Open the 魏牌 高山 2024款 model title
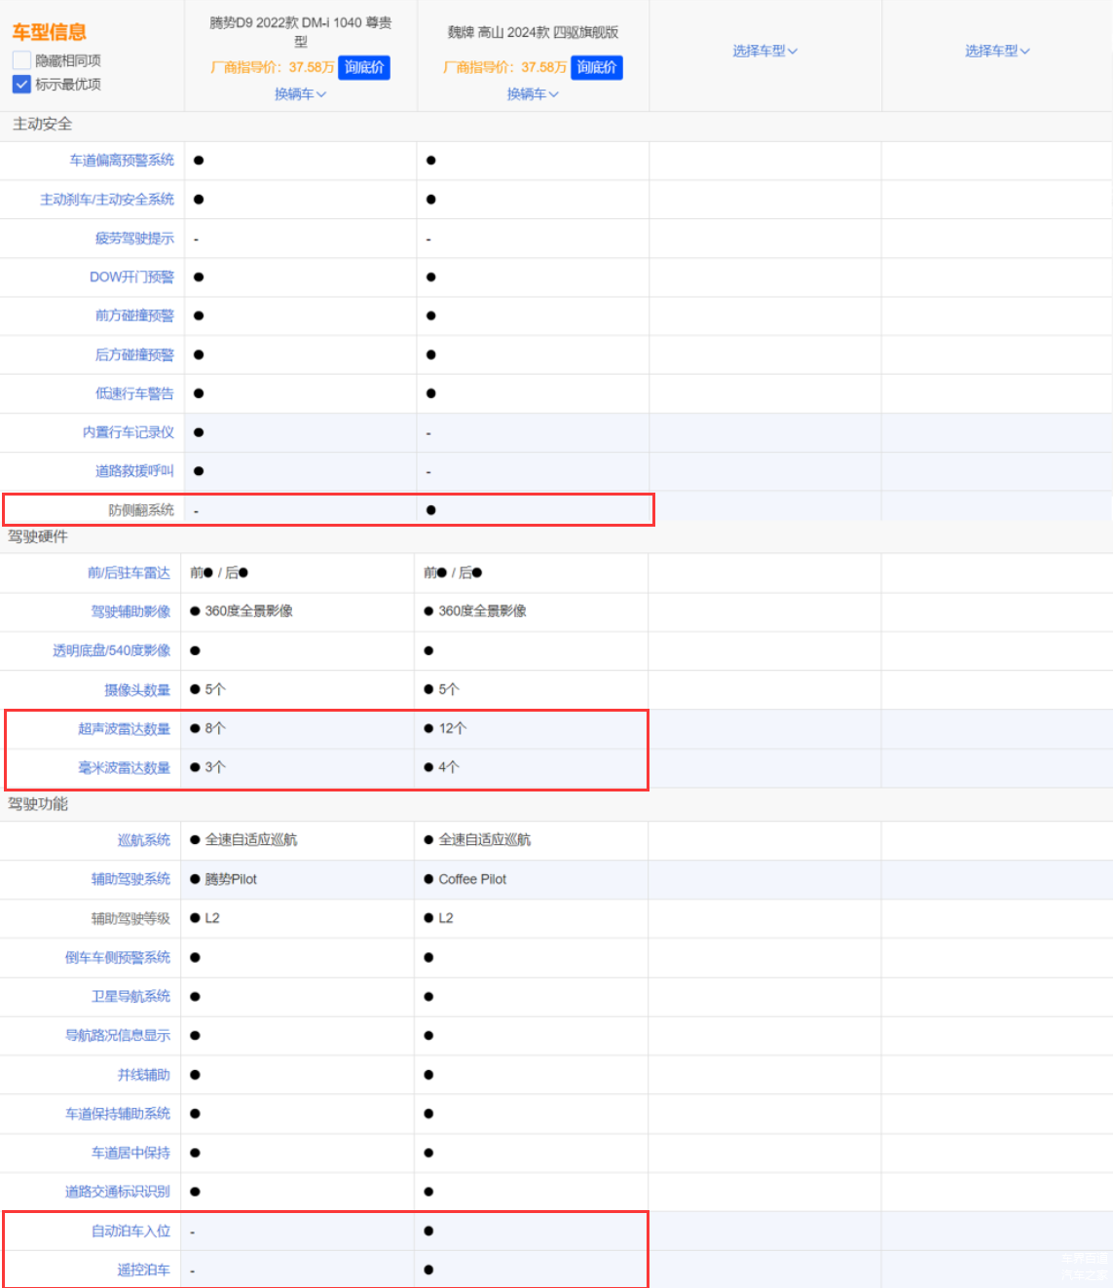 [533, 32]
